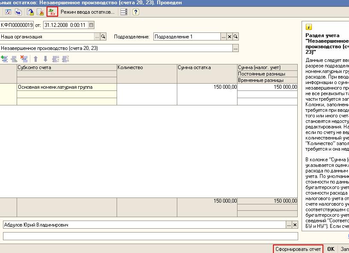The image size is (349, 253).
Task: Click the magnifier next to Наша организация
Action: click(103, 37)
